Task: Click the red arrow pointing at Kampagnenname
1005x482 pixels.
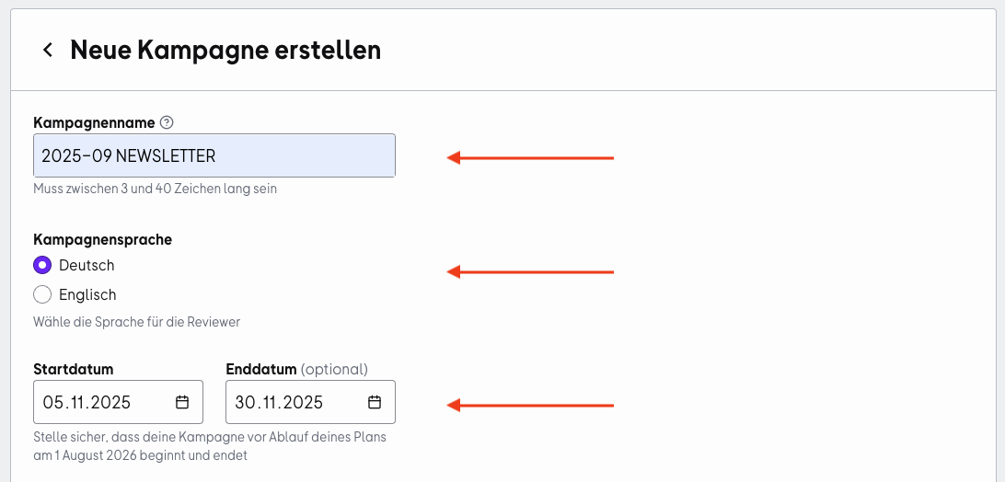Action: [x=530, y=157]
